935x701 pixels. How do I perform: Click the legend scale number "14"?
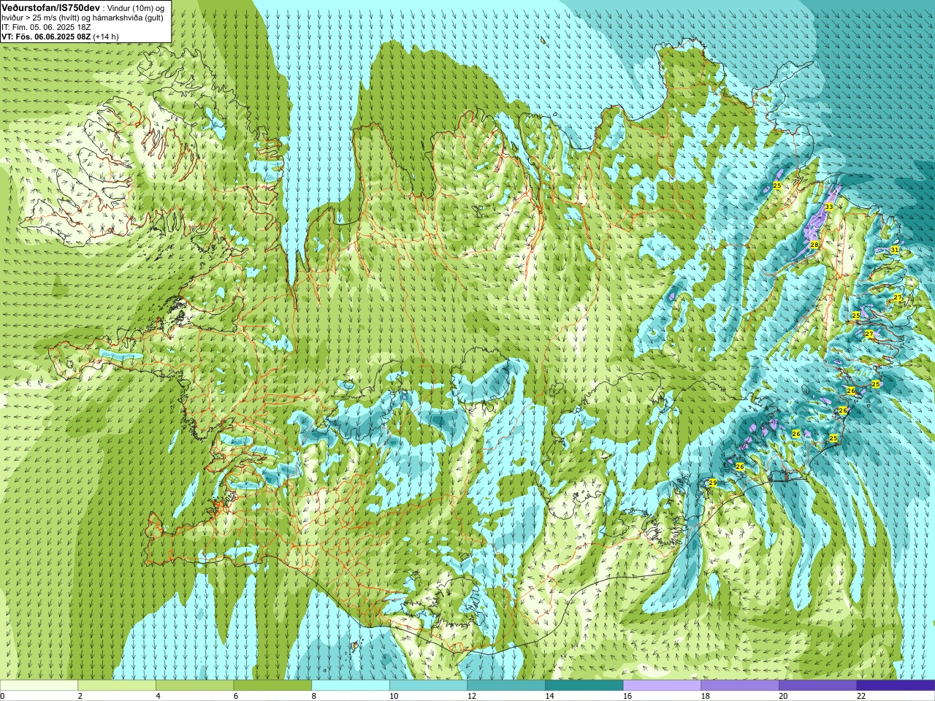549,696
